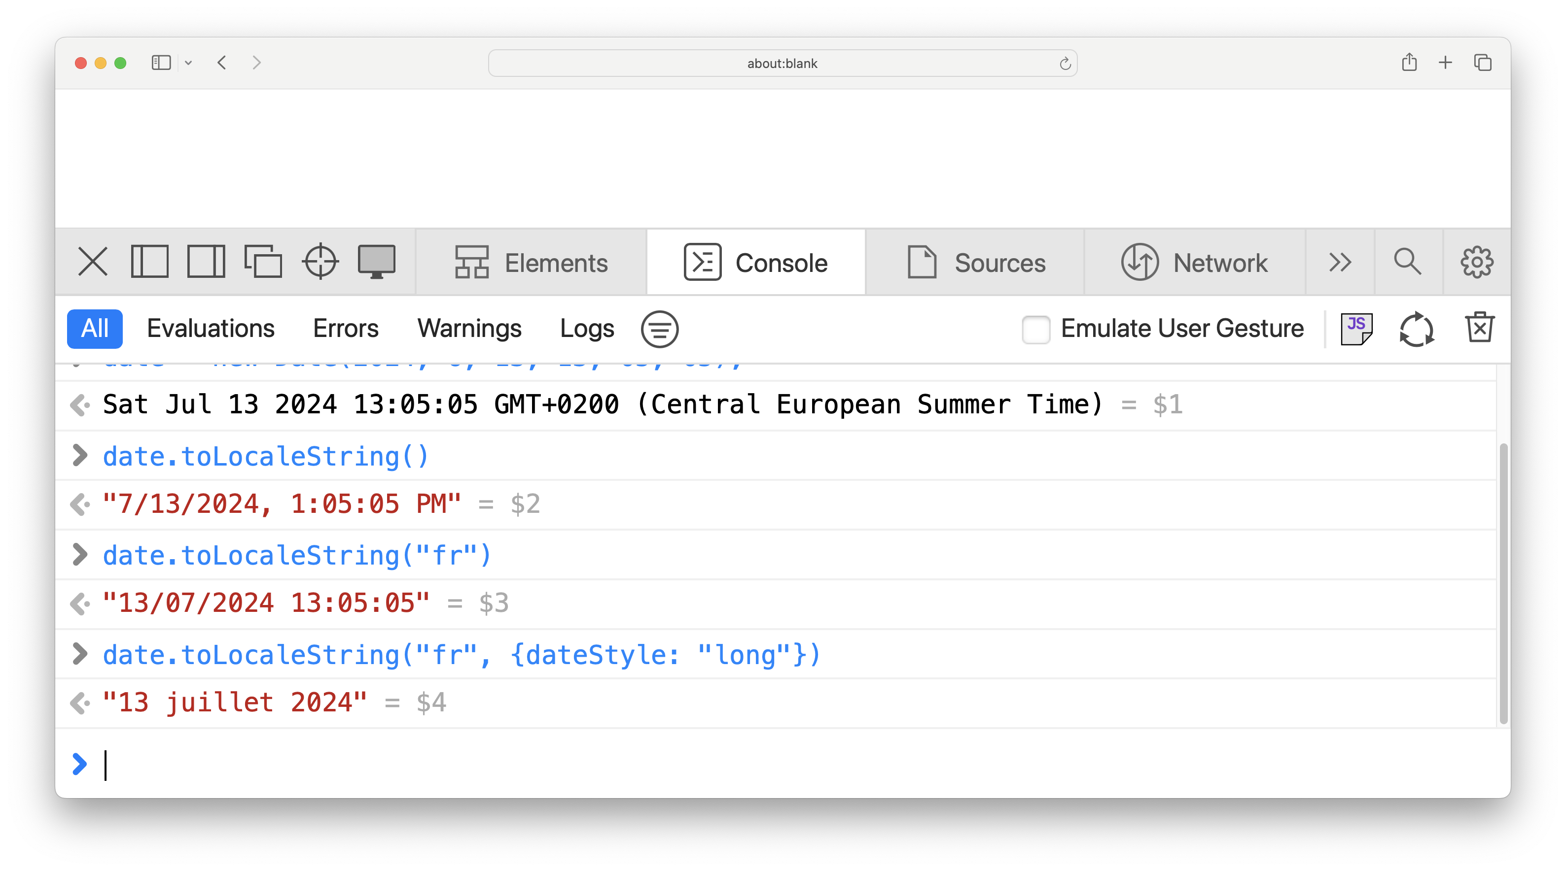Dock inspector to left side
The image size is (1566, 871).
149,263
